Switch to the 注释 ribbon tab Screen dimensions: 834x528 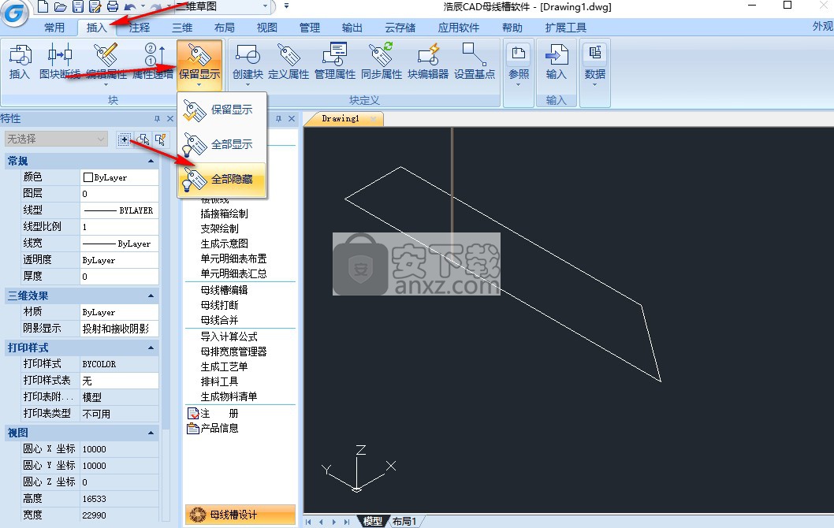(140, 28)
